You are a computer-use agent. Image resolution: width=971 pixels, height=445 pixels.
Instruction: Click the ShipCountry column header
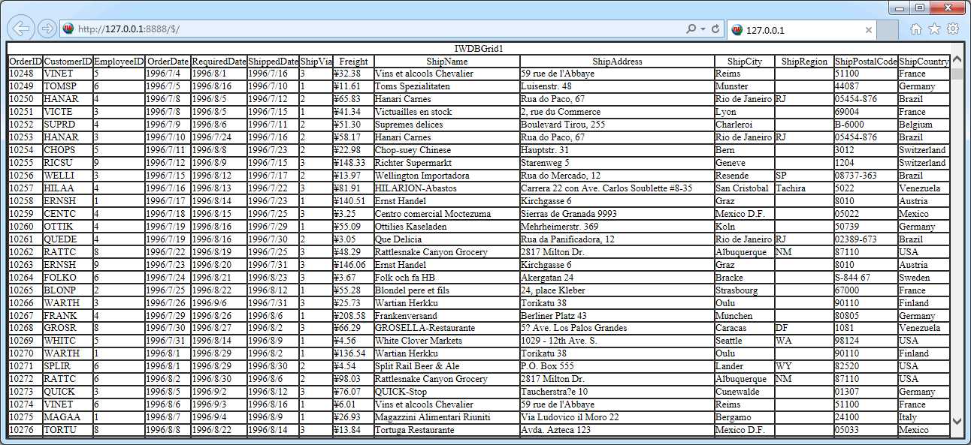924,62
